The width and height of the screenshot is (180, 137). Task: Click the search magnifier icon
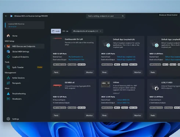(x=123, y=16)
